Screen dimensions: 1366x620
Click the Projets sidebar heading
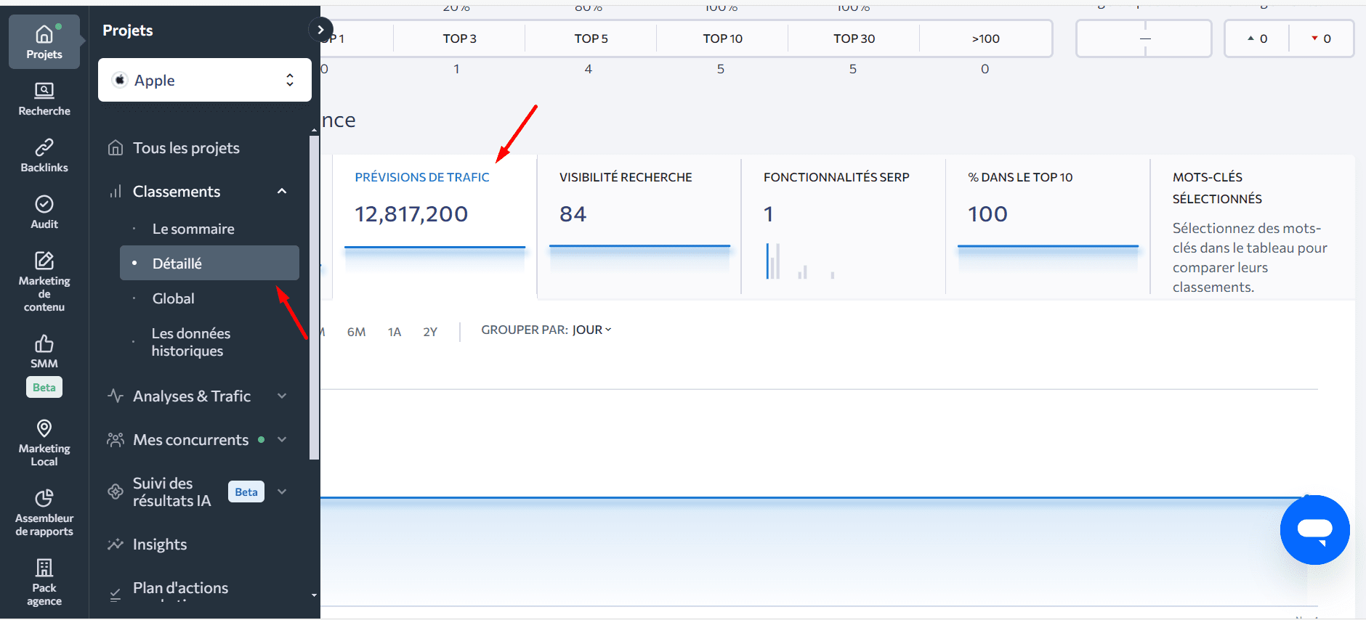(x=128, y=30)
